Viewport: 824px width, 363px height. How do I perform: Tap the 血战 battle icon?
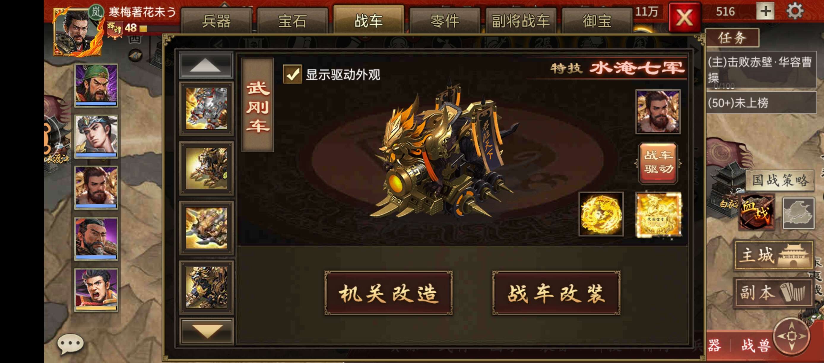(757, 211)
